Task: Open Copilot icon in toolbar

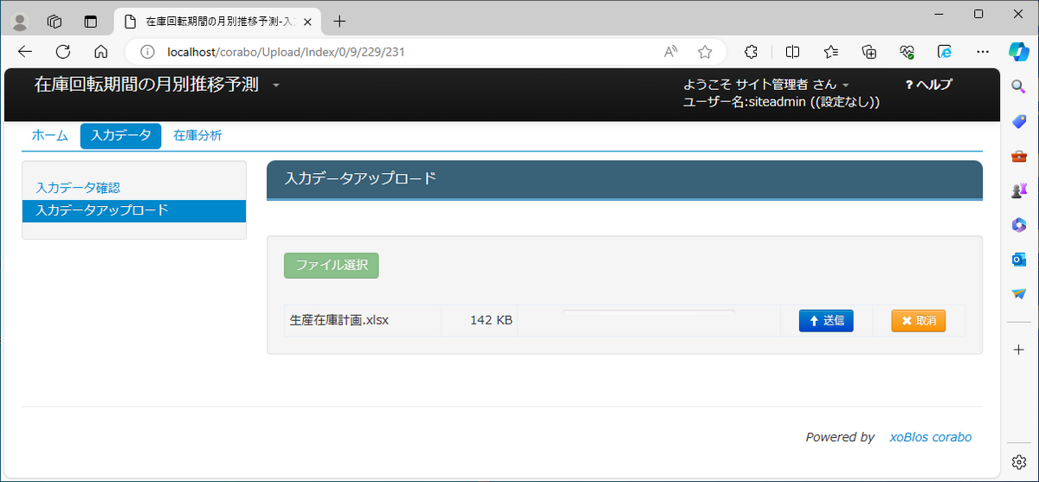Action: tap(1019, 51)
